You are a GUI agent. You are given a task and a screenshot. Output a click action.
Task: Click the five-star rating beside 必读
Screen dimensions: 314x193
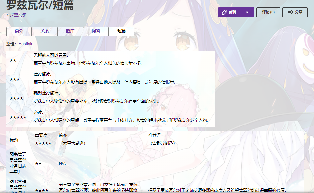(18, 117)
